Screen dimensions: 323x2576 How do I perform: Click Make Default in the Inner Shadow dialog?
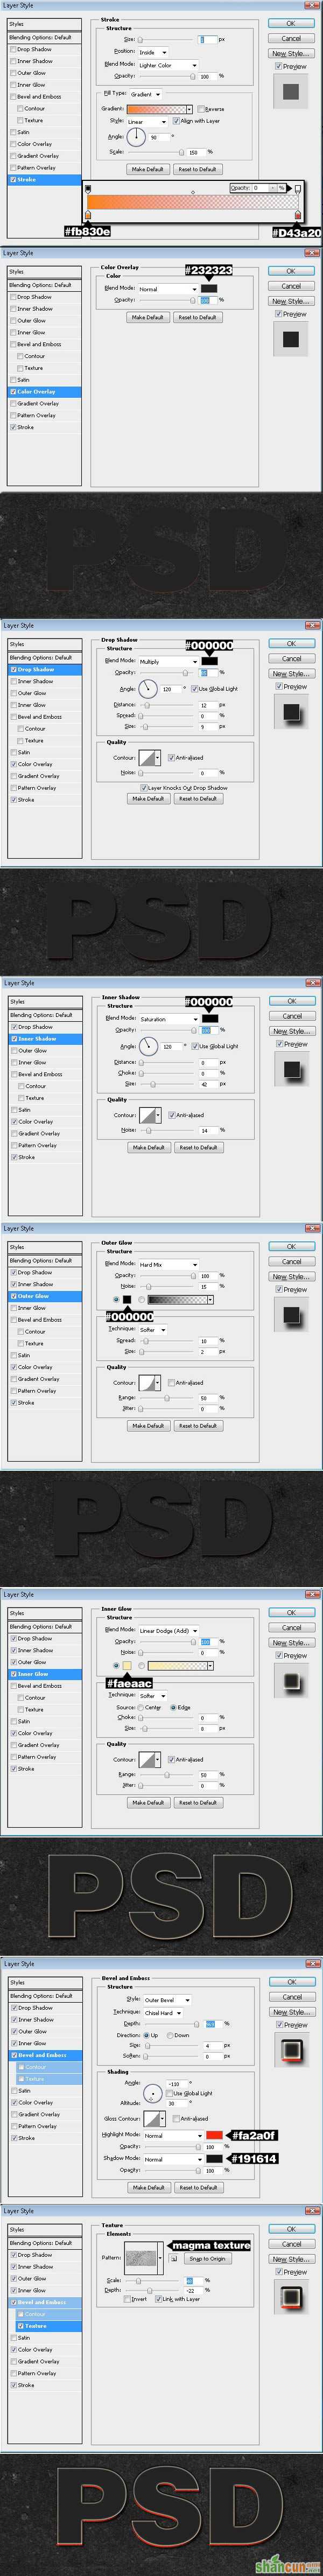148,1147
